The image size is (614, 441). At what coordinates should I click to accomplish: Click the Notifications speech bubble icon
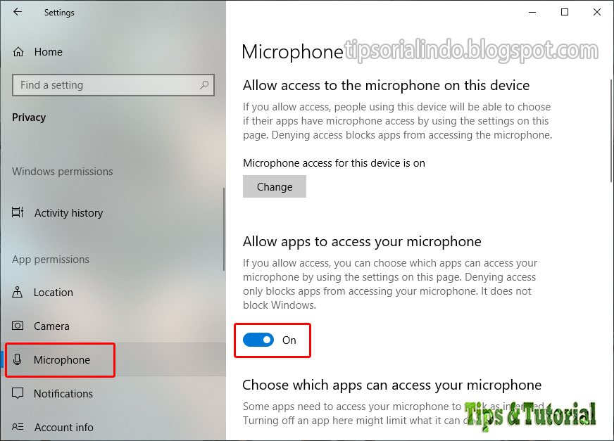coord(18,393)
